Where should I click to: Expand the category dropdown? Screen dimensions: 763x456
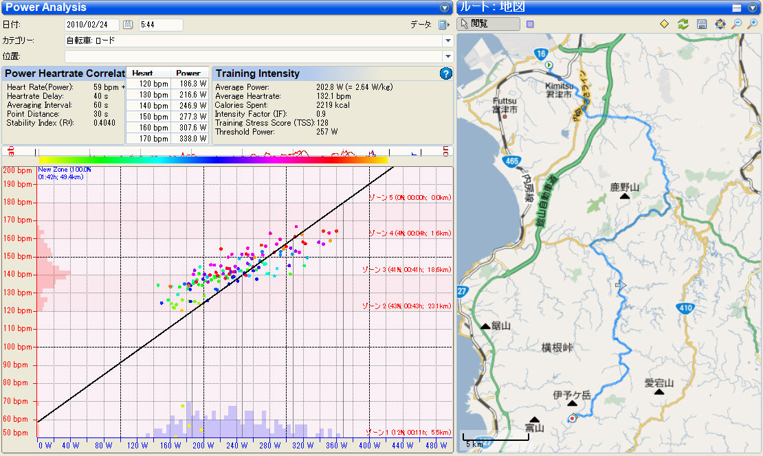(x=447, y=41)
